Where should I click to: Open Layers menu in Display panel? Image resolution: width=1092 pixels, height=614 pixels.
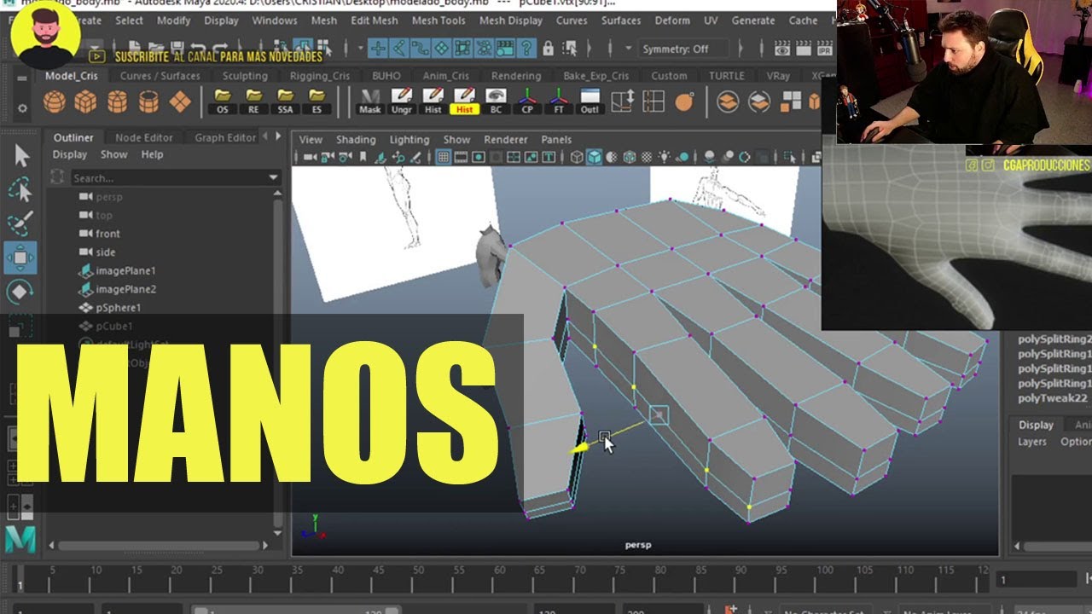coord(1031,442)
